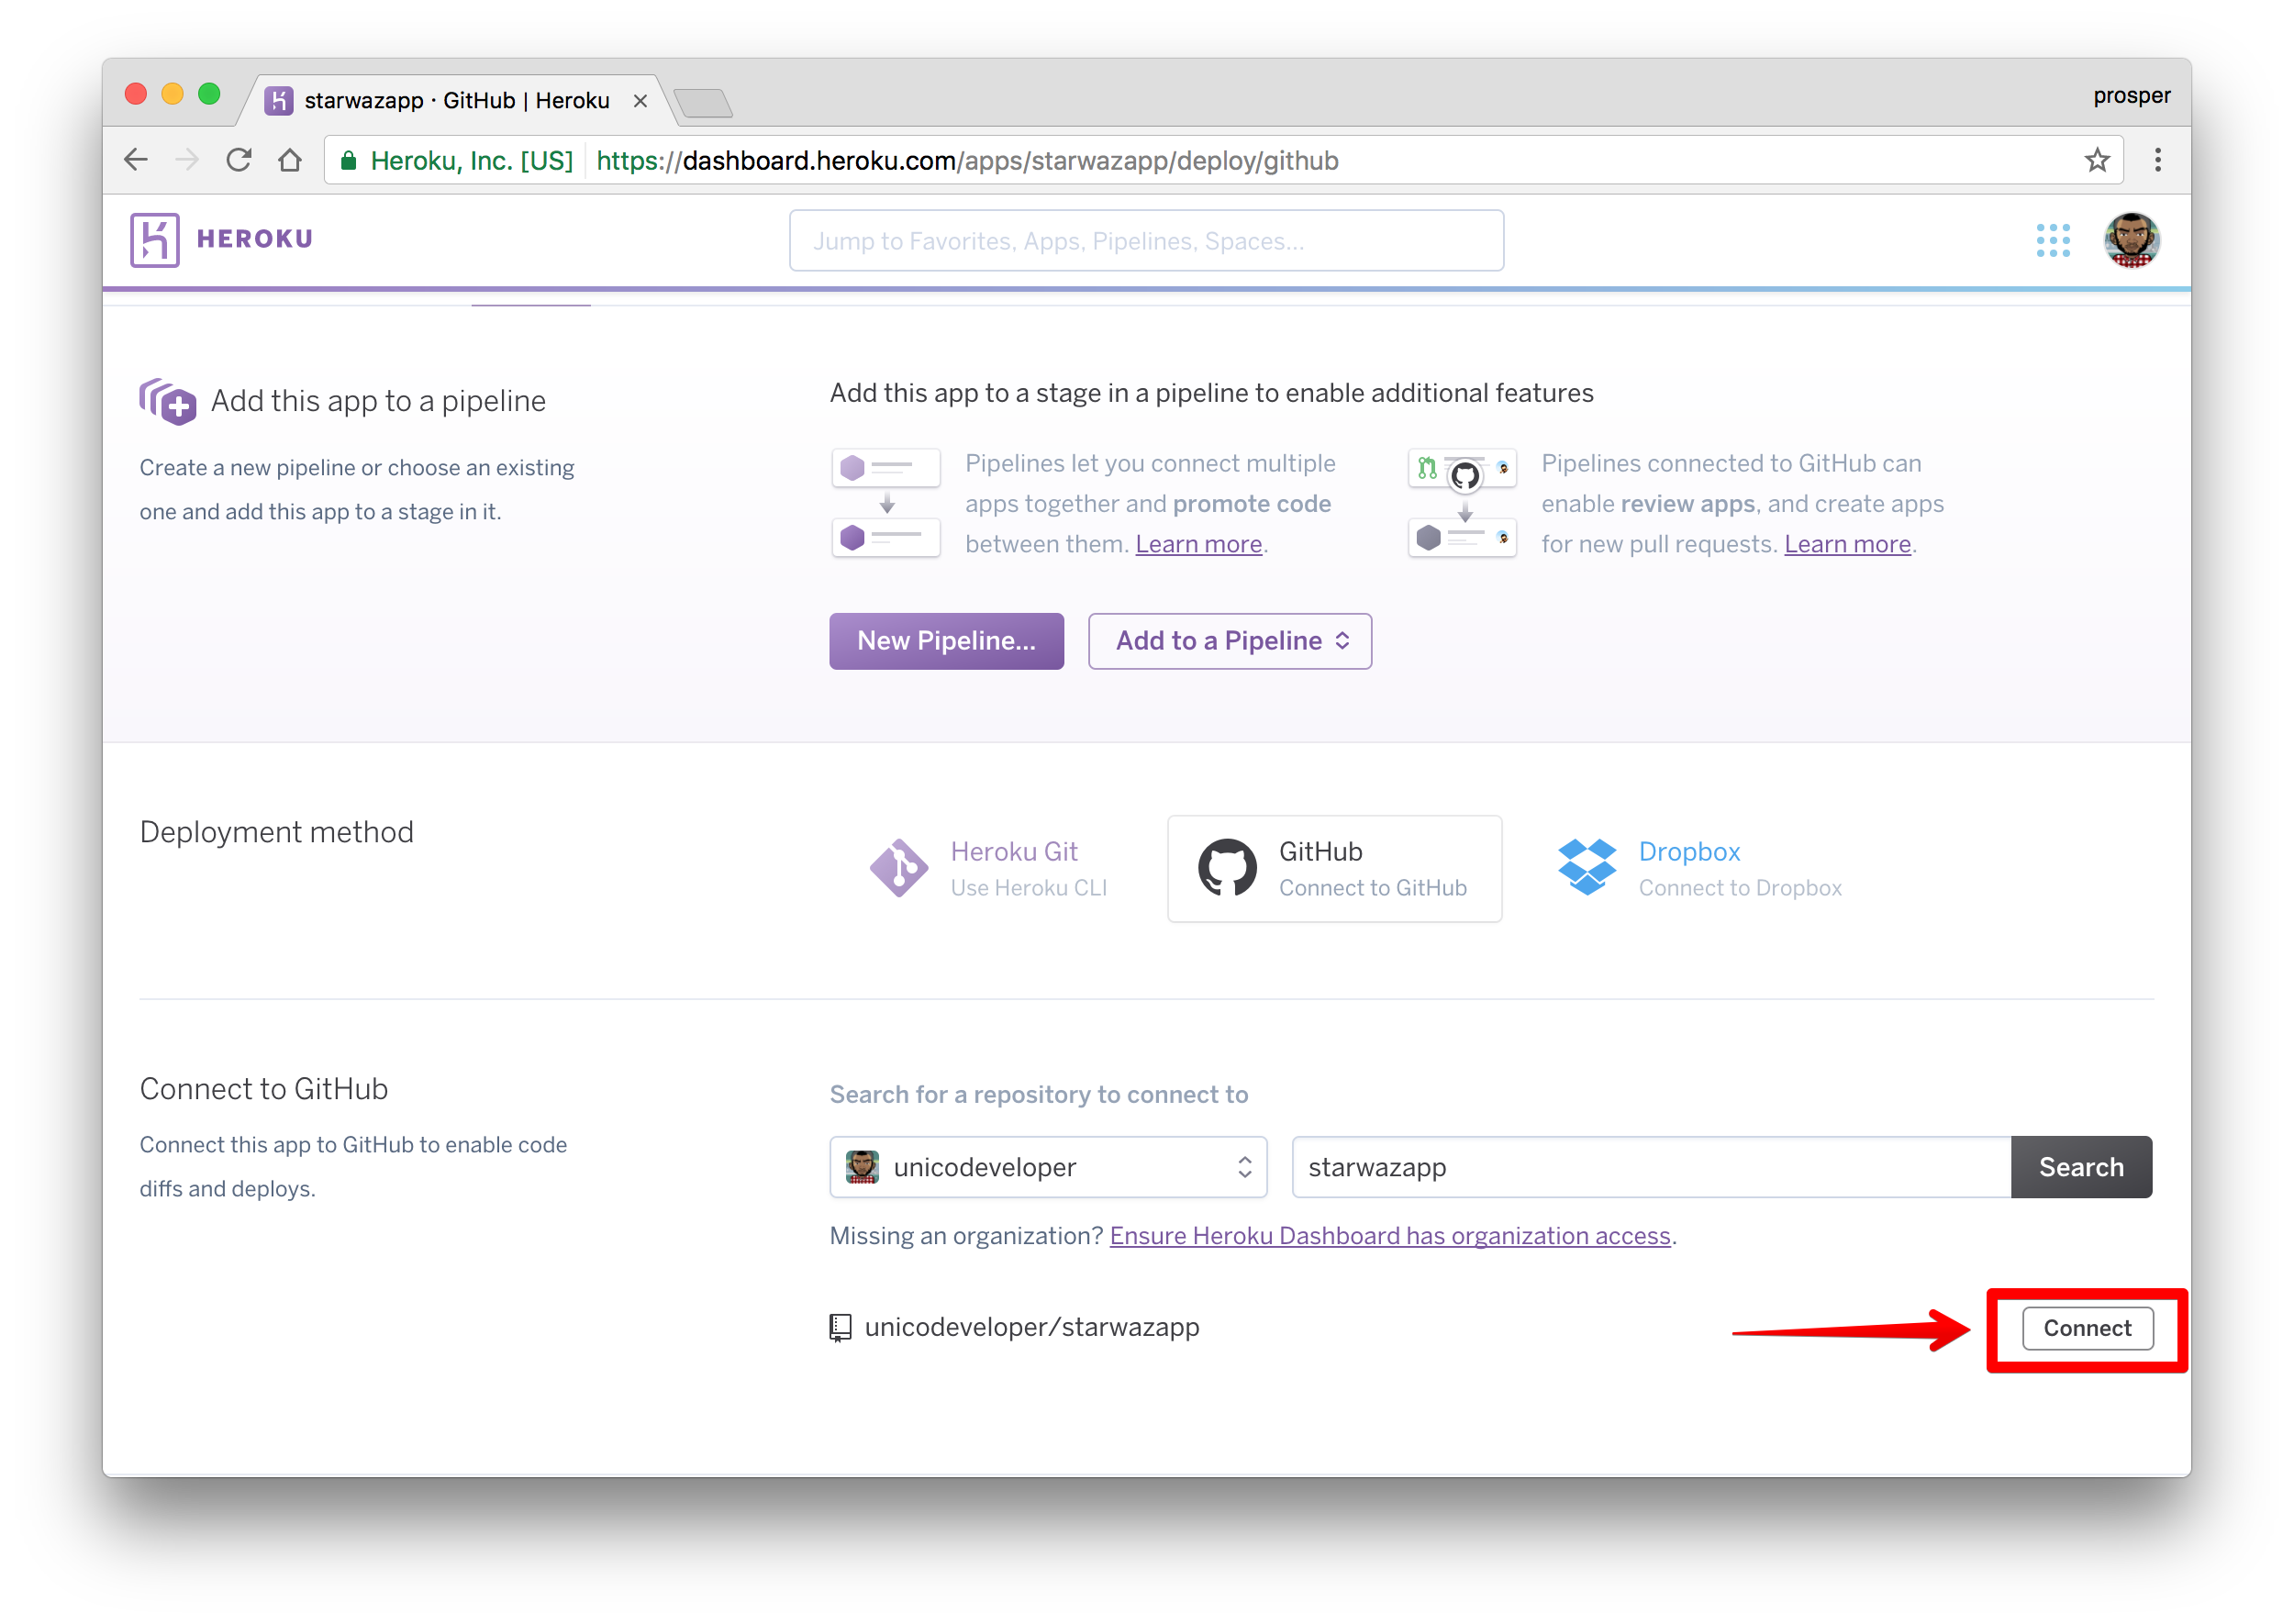This screenshot has height=1624, width=2294.
Task: Click the HEROKU wordmark text
Action: [x=254, y=239]
